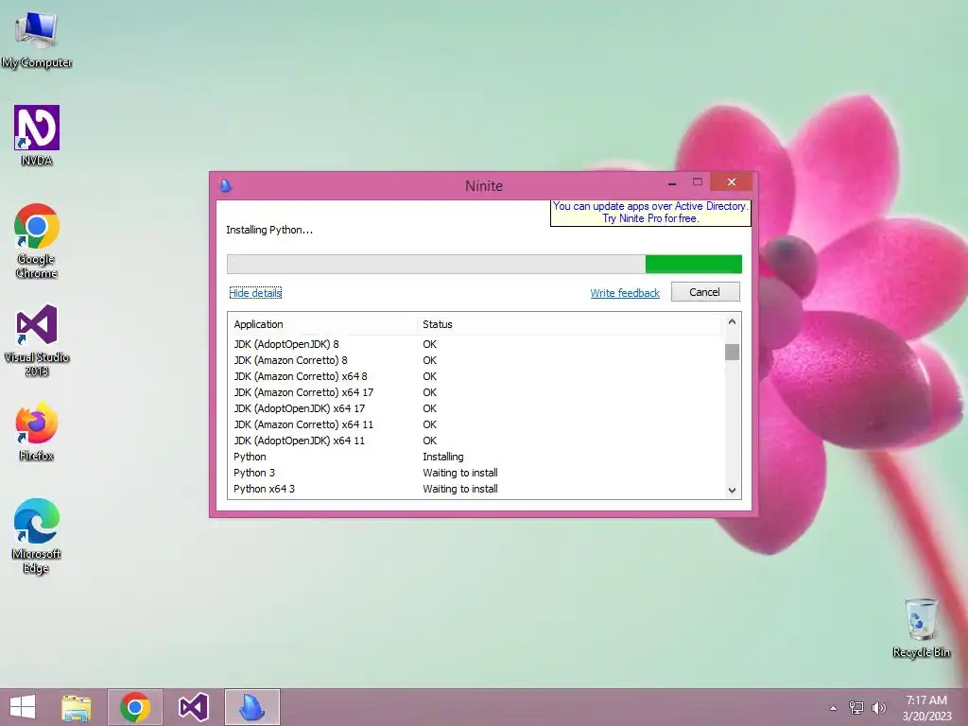Open File Explorer from the taskbar

point(77,707)
